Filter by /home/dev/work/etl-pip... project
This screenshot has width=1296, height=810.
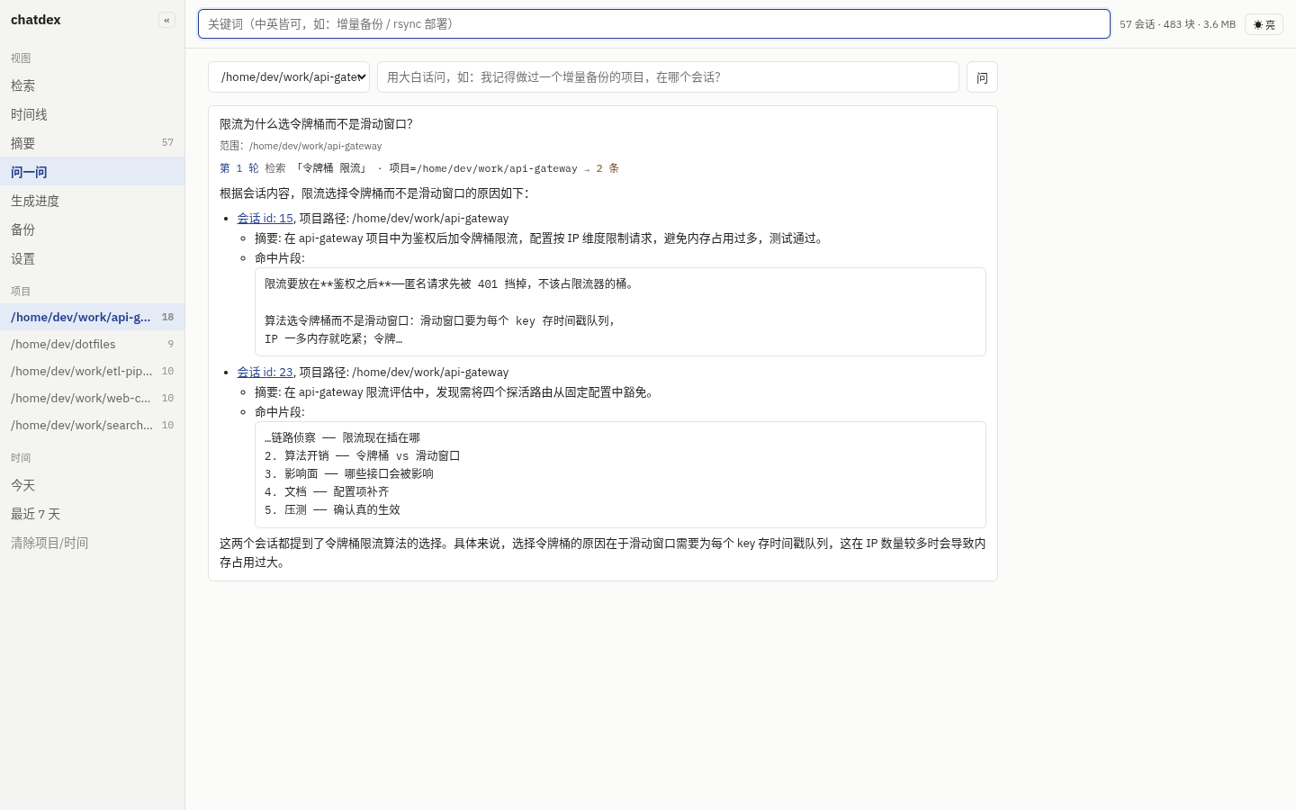[92, 371]
